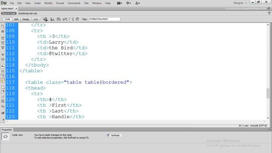272x153 pixels.
Task: Wrap tag around selection icon
Action: pyautogui.click(x=3, y=96)
